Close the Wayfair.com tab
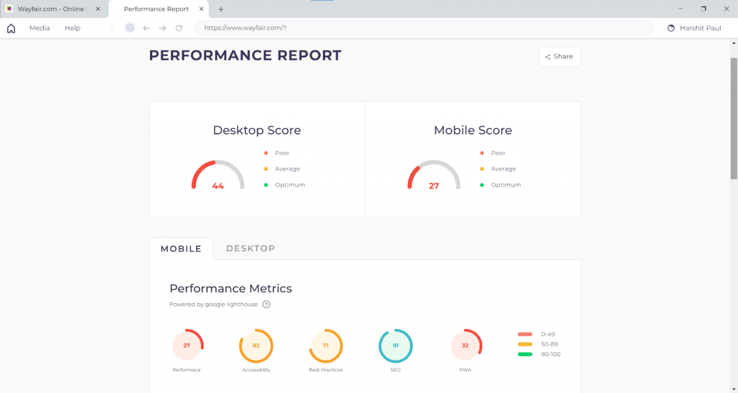 pos(98,9)
